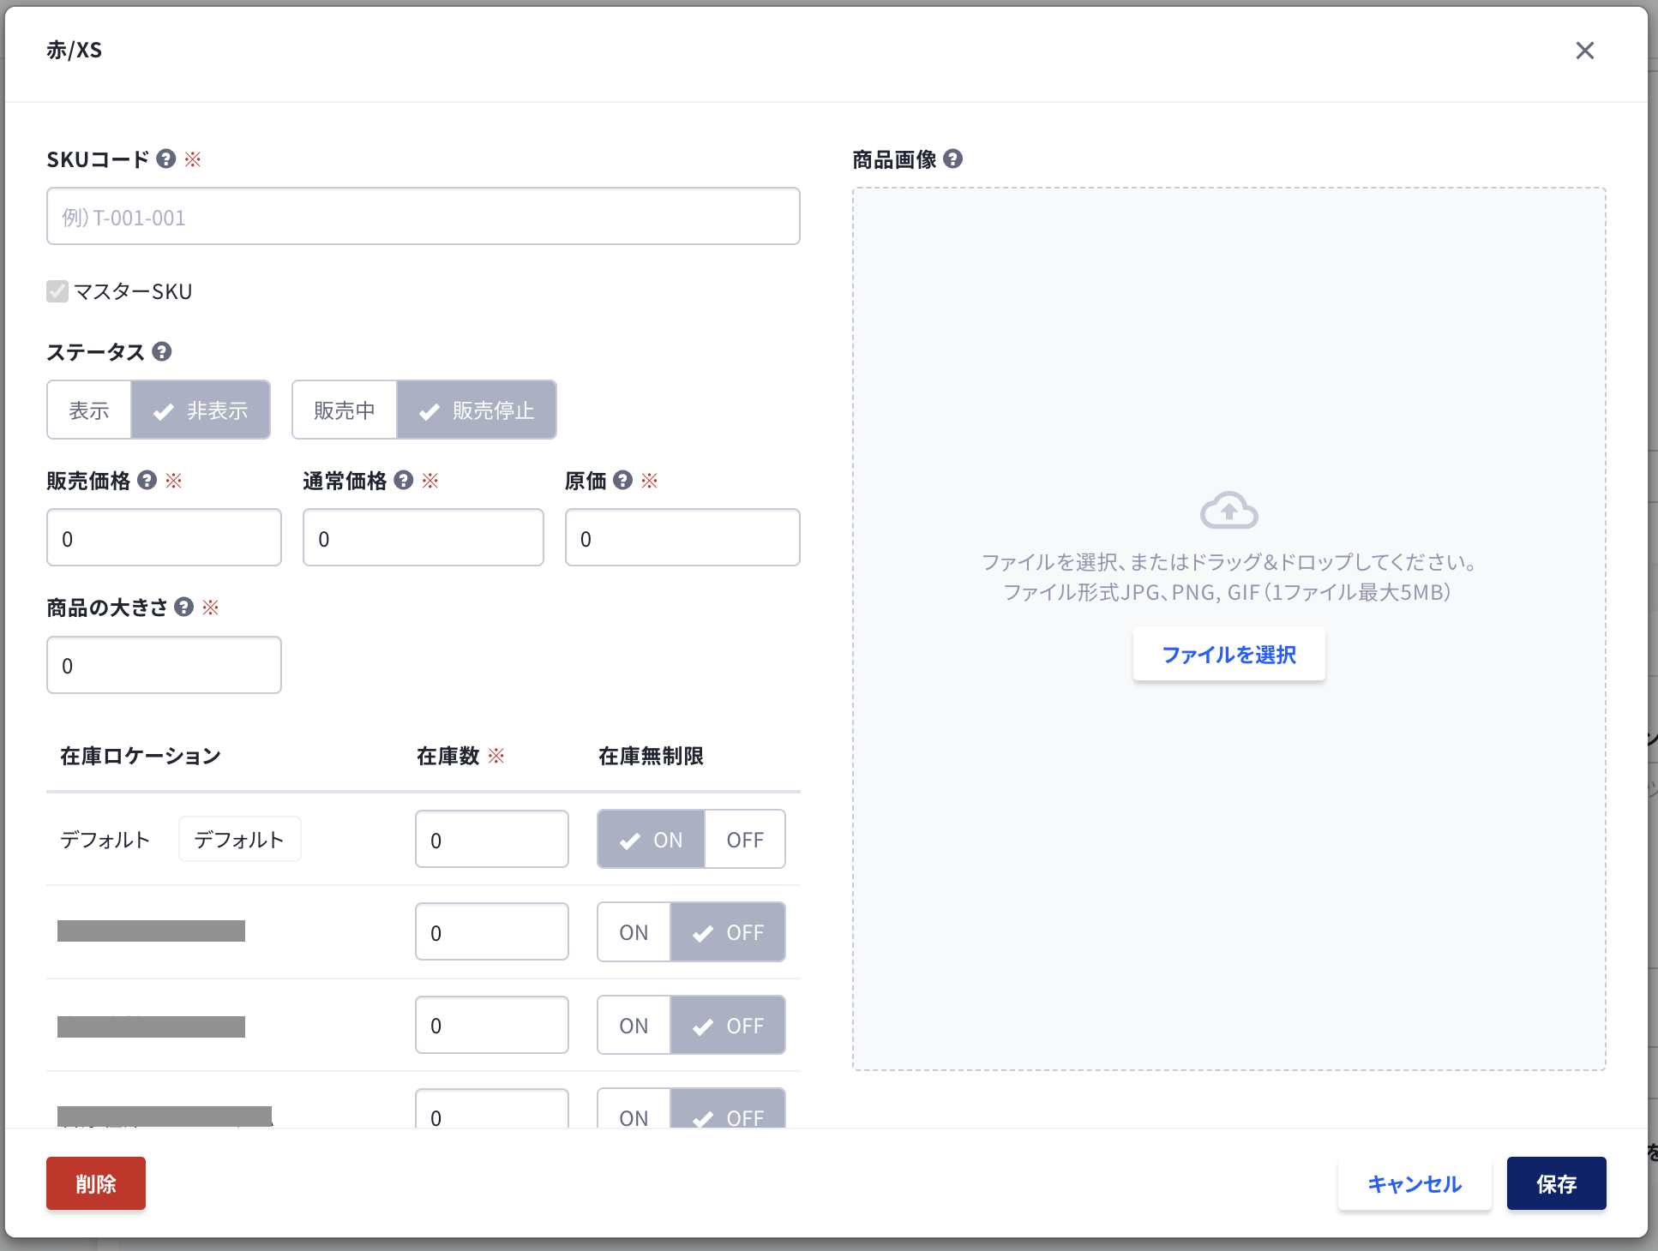Switch status to 表示
1658x1251 pixels.
(x=89, y=410)
